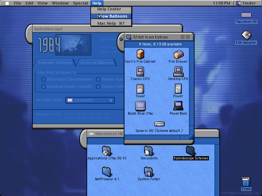Click the Bondi Blue iMac icon

tap(140, 106)
